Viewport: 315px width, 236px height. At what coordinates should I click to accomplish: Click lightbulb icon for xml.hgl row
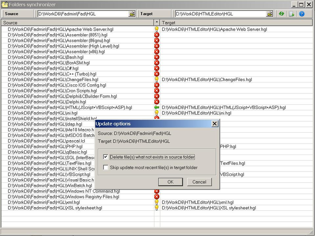(157, 202)
